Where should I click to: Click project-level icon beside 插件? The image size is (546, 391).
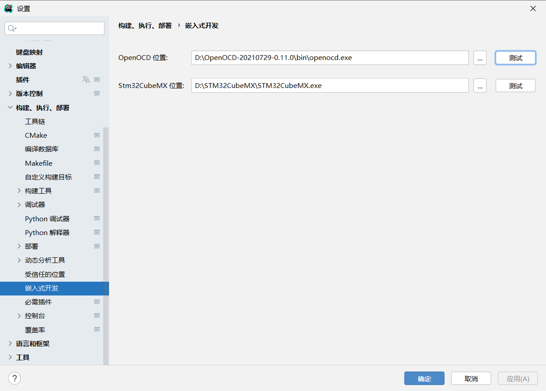click(x=97, y=80)
